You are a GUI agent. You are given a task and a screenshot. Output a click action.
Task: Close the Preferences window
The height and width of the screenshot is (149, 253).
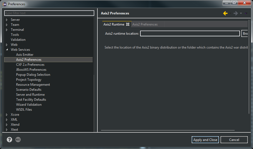[x=244, y=3]
